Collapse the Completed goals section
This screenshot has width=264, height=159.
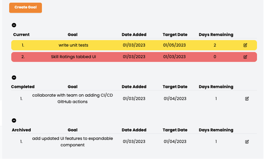point(14,77)
